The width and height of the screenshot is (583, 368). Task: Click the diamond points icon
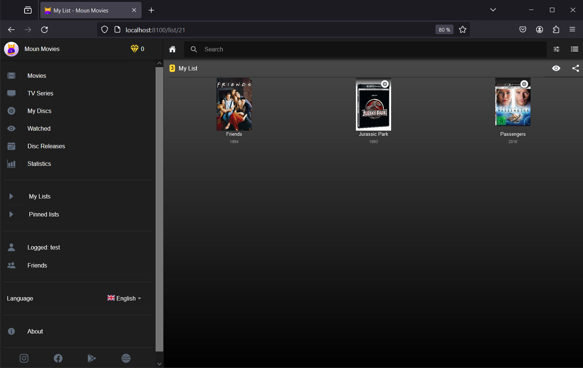click(134, 49)
